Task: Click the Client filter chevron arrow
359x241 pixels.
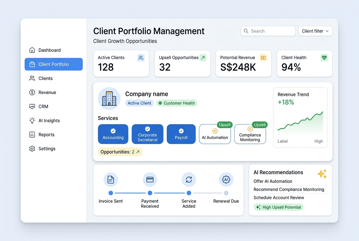Action: [x=327, y=31]
